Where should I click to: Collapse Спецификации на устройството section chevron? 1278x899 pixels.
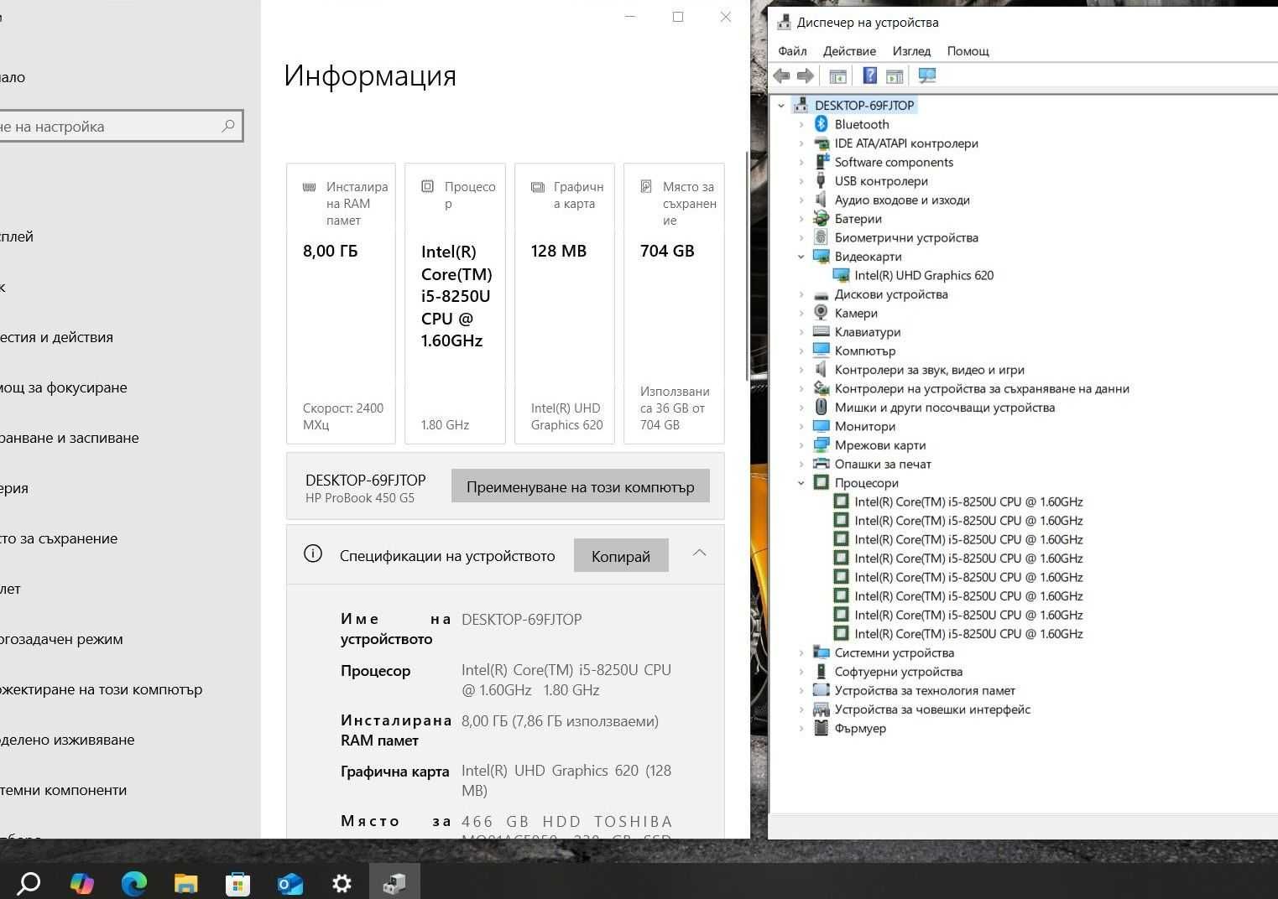pos(699,553)
